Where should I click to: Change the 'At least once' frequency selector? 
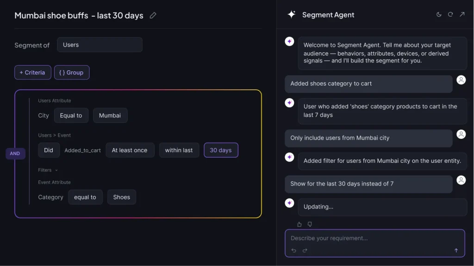(x=130, y=150)
